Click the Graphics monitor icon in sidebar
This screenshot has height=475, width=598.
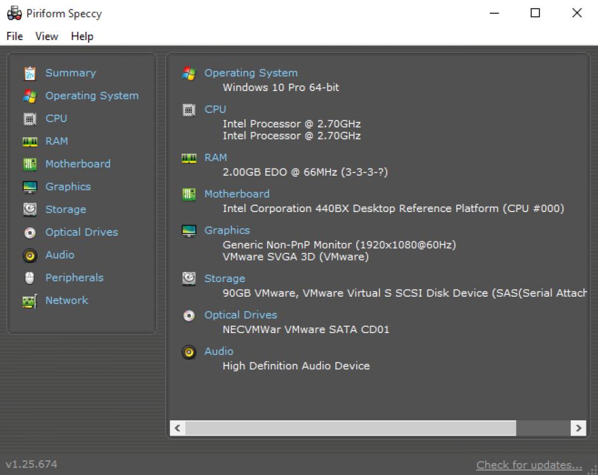click(30, 187)
